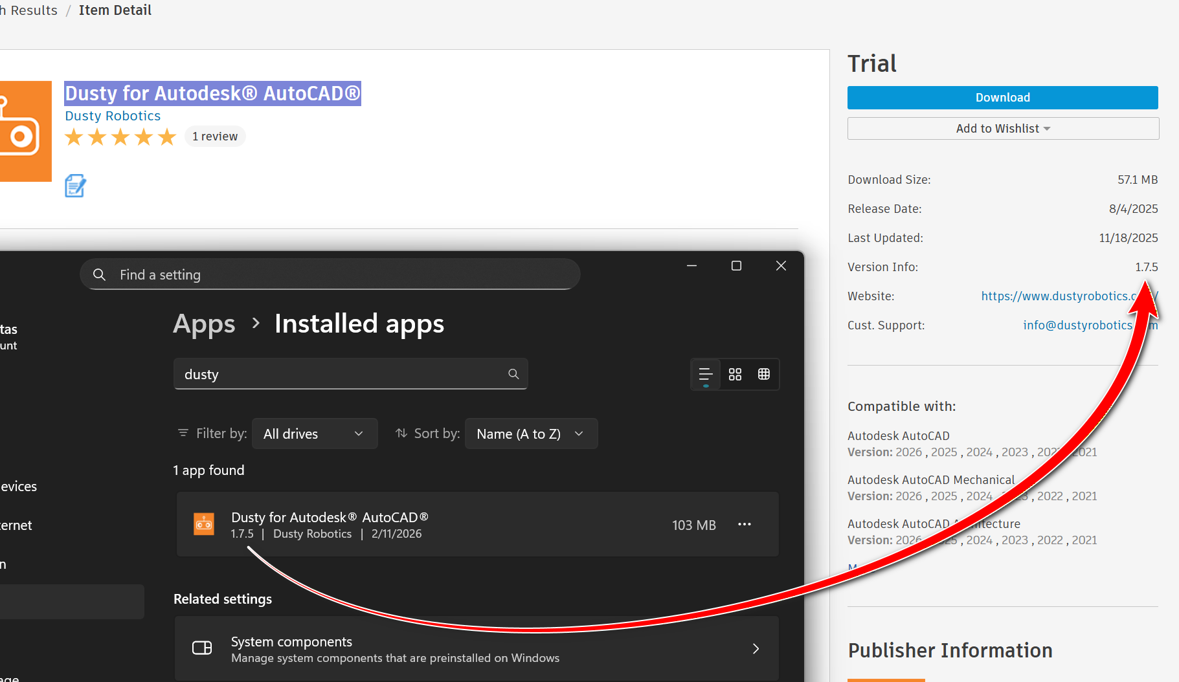Expand the Add to Wishlist dropdown
1179x682 pixels.
point(1003,129)
